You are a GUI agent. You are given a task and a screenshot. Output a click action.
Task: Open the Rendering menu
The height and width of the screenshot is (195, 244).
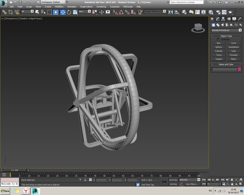(x=101, y=7)
